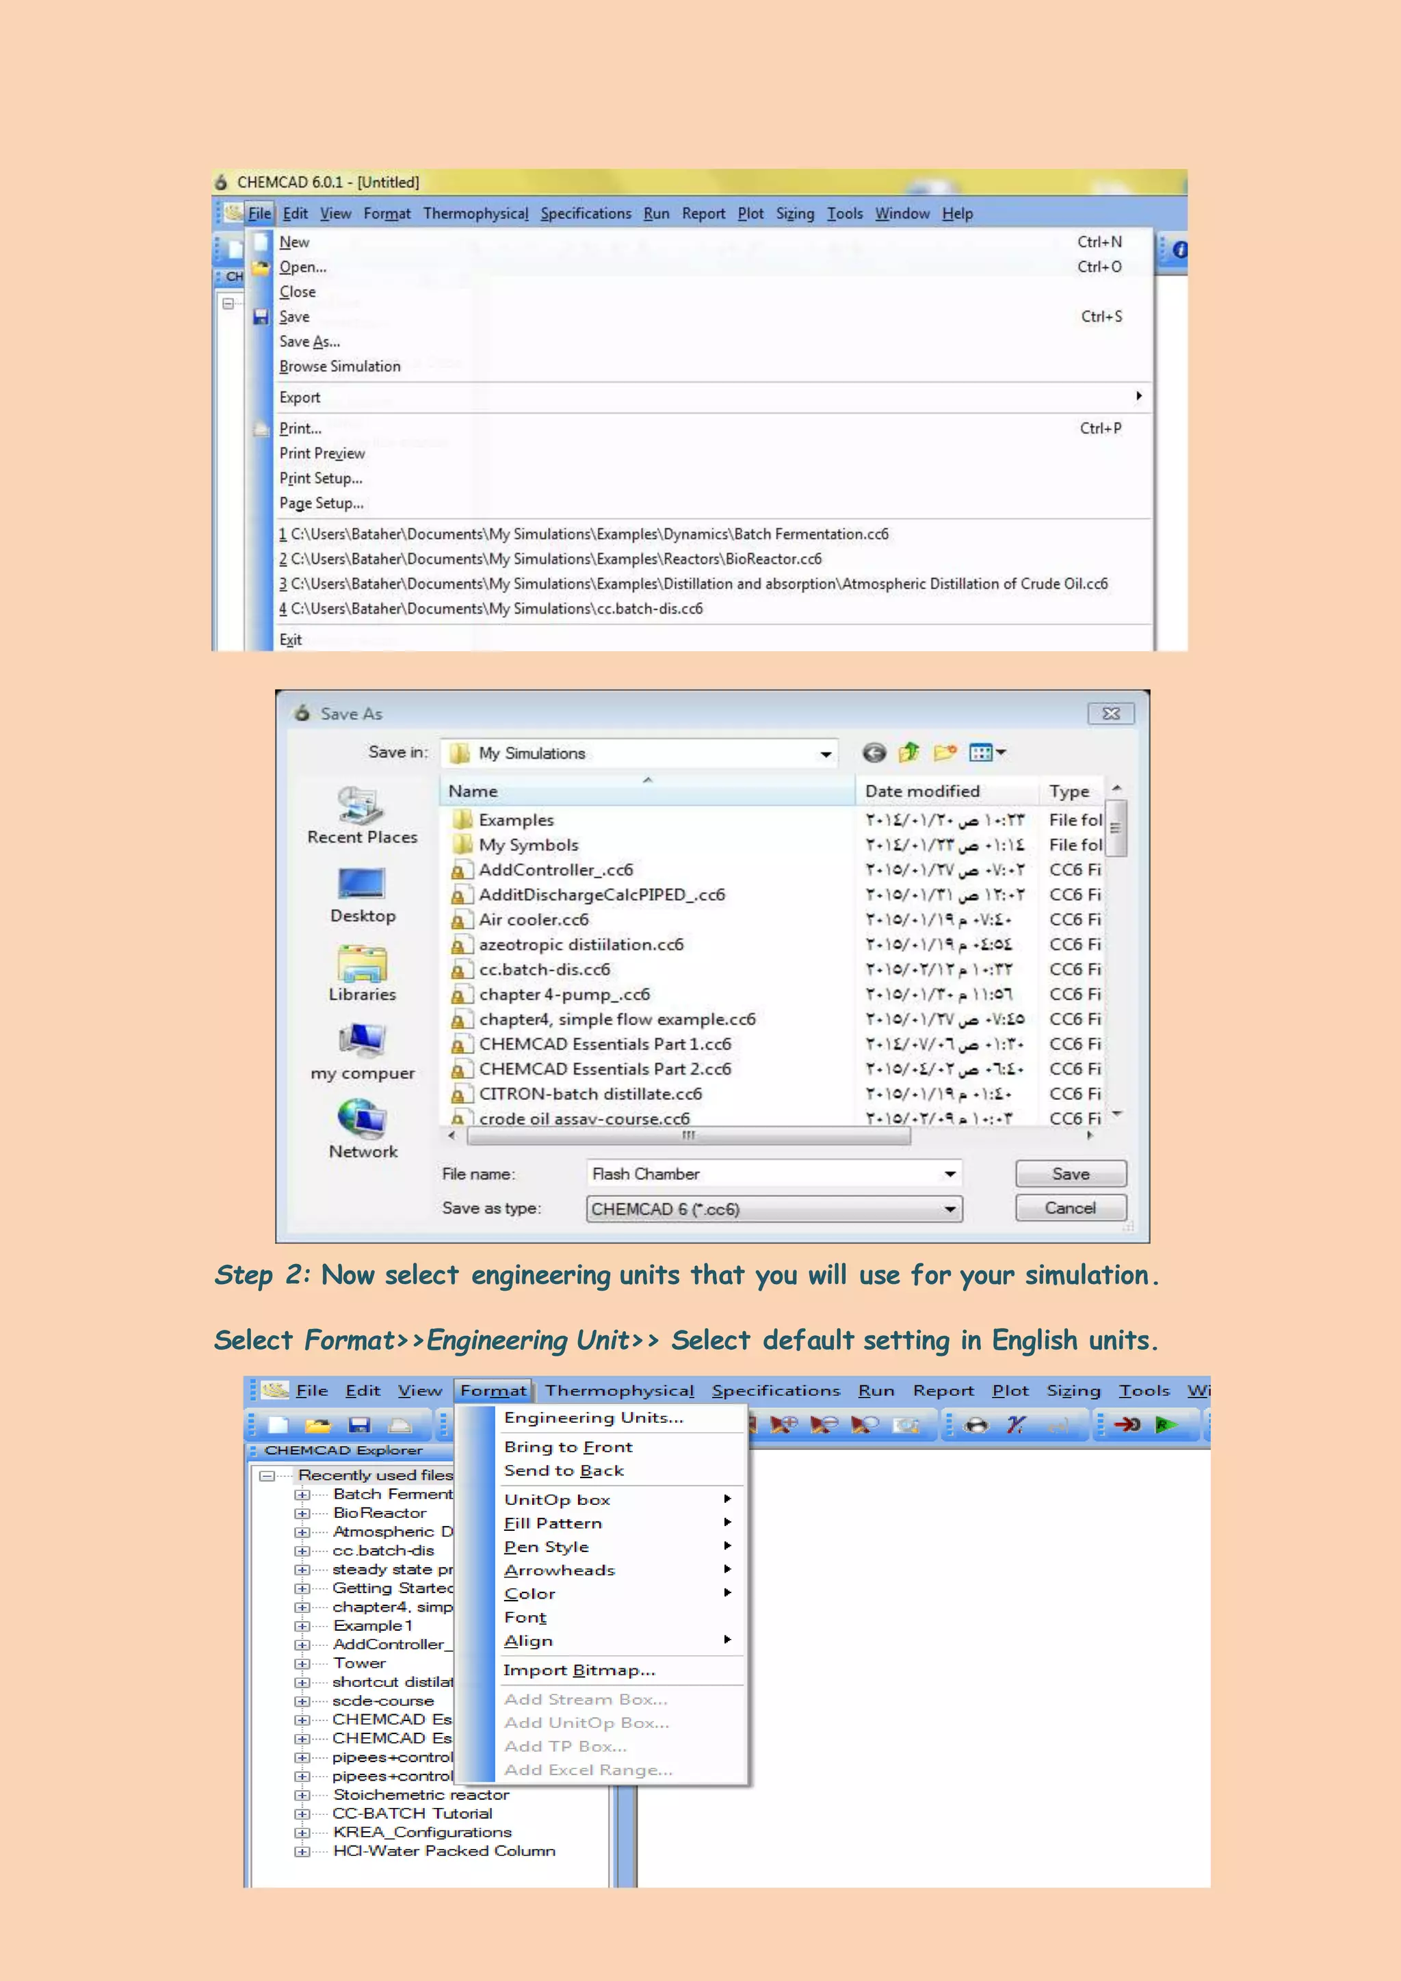The height and width of the screenshot is (1981, 1401).
Task: Click the Save button in dialog
Action: pyautogui.click(x=1070, y=1173)
